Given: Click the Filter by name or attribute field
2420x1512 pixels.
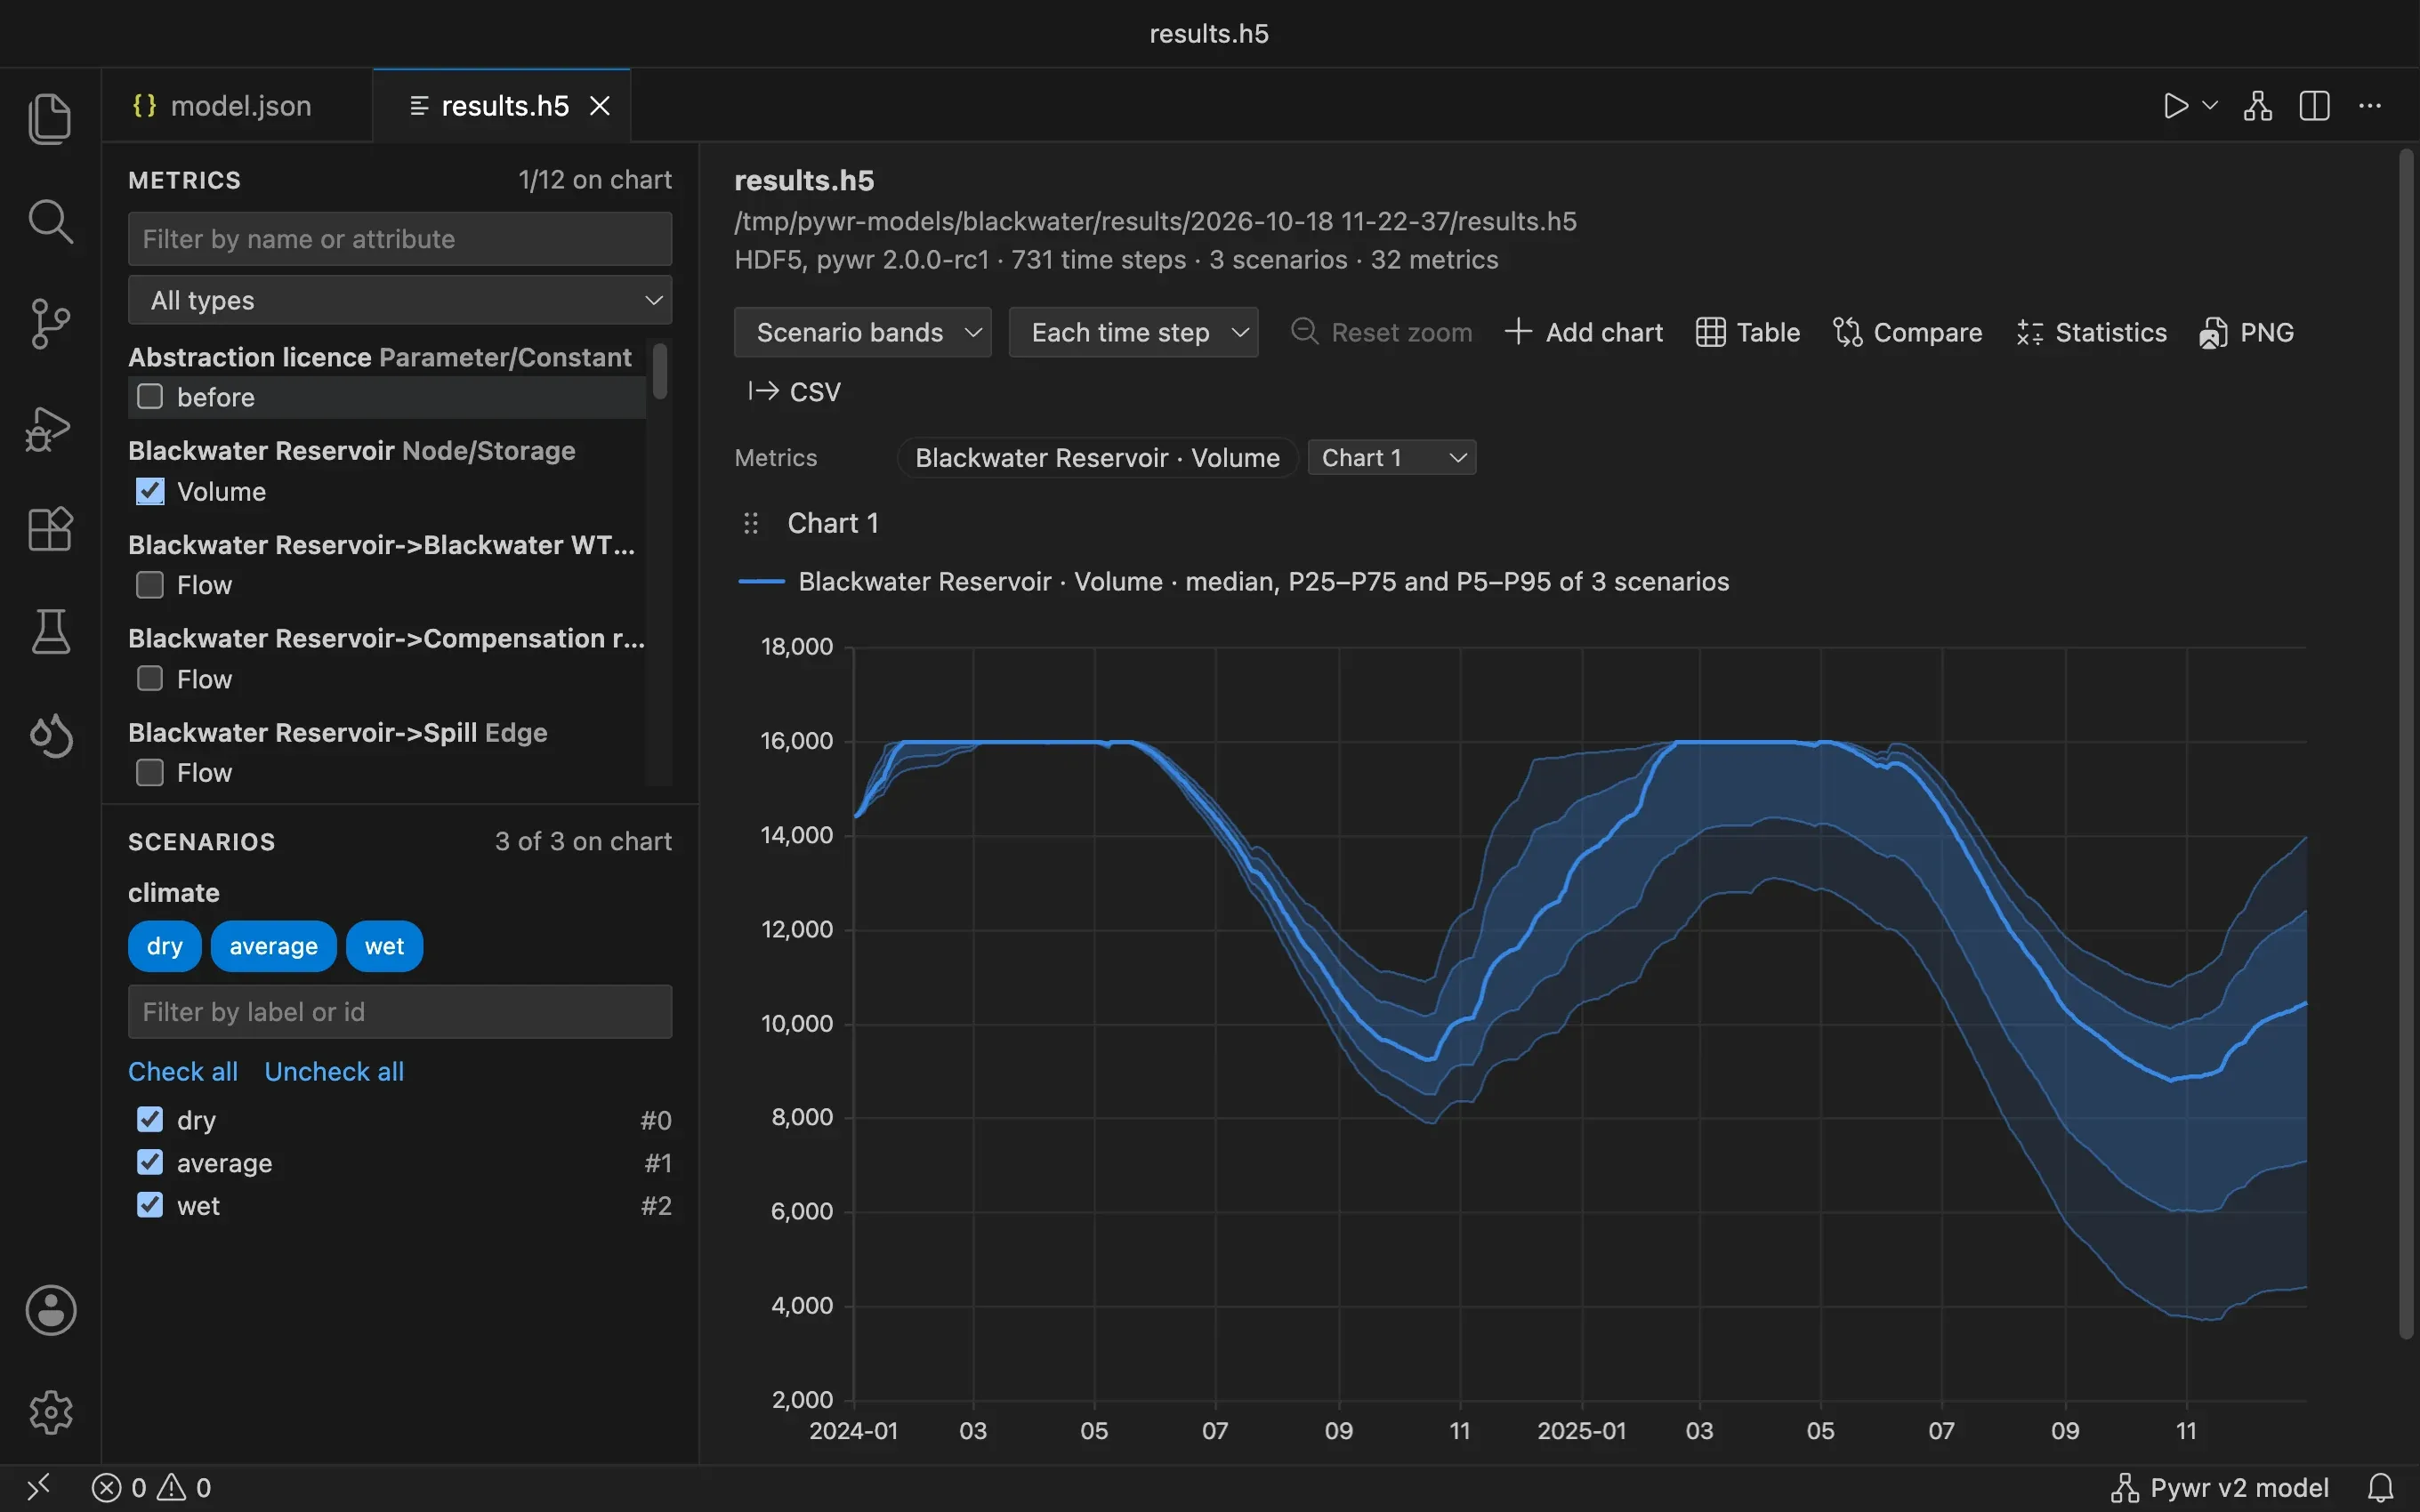Looking at the screenshot, I should click(x=400, y=239).
